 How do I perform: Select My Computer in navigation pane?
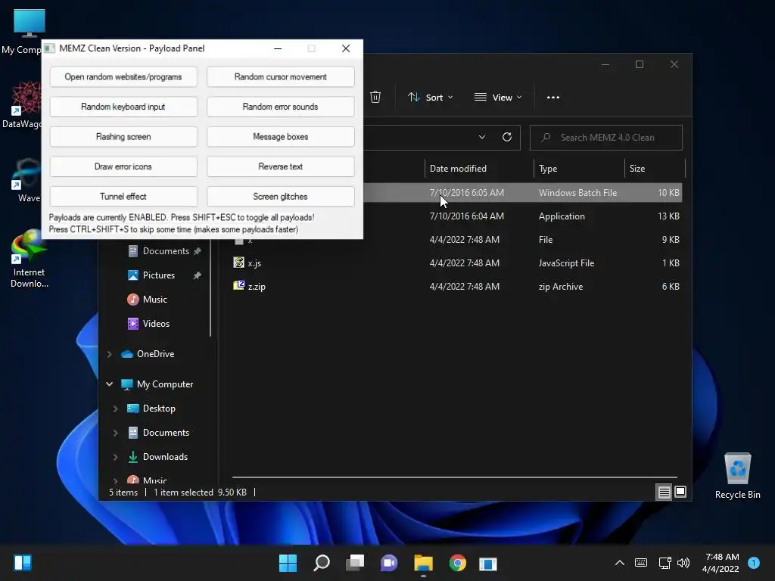pos(164,384)
